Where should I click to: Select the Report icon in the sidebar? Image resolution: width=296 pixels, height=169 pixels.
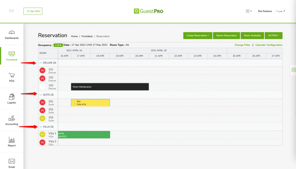point(12,142)
